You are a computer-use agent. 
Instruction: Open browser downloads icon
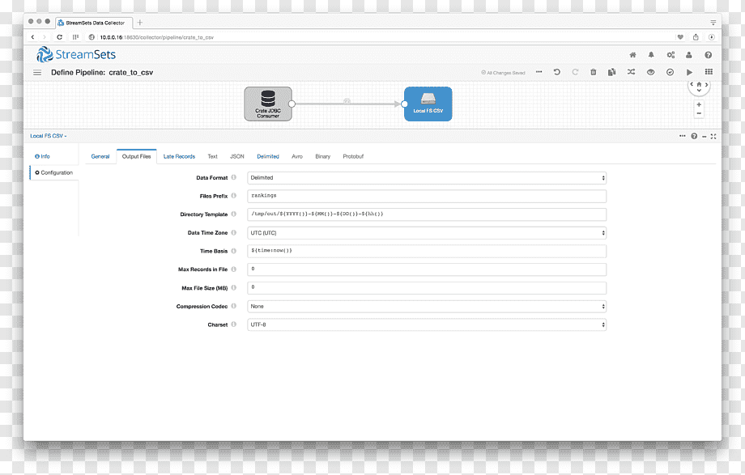tap(711, 37)
